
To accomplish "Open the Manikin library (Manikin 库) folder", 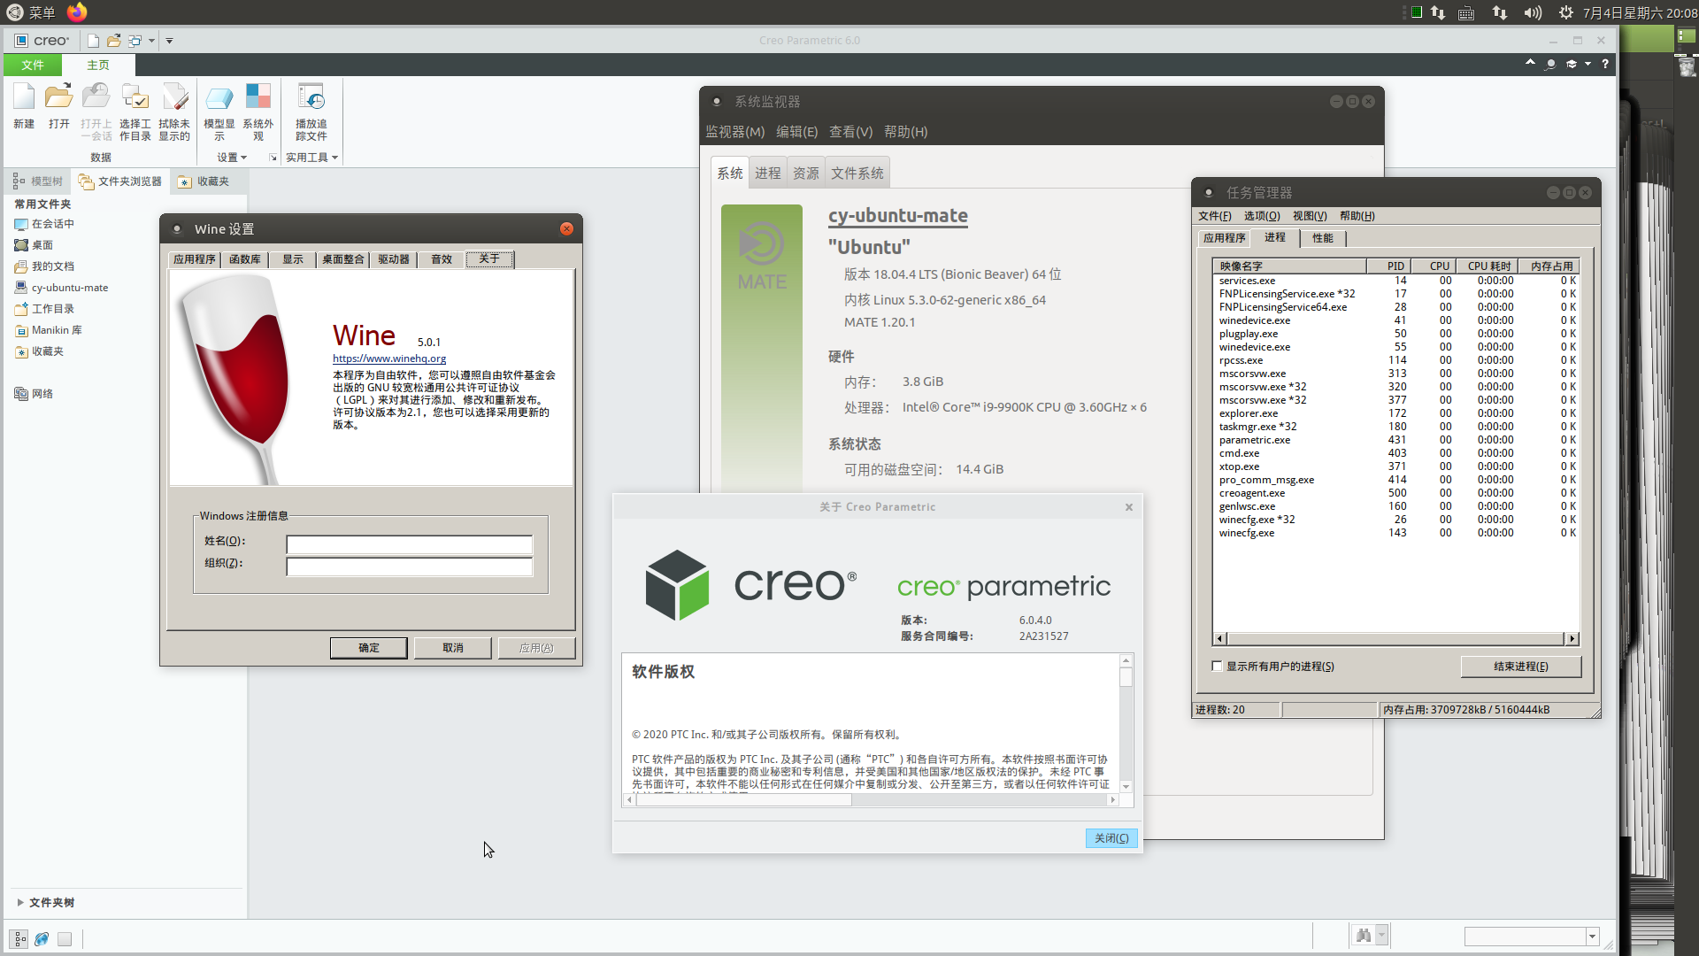I will (x=57, y=330).
